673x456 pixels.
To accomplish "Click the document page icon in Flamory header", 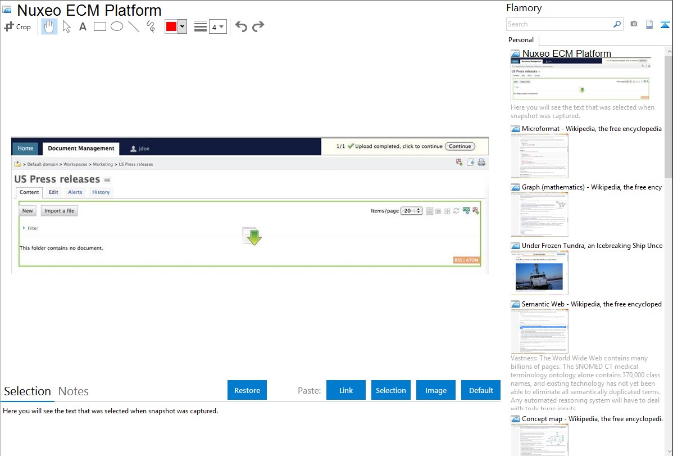I will coord(649,24).
